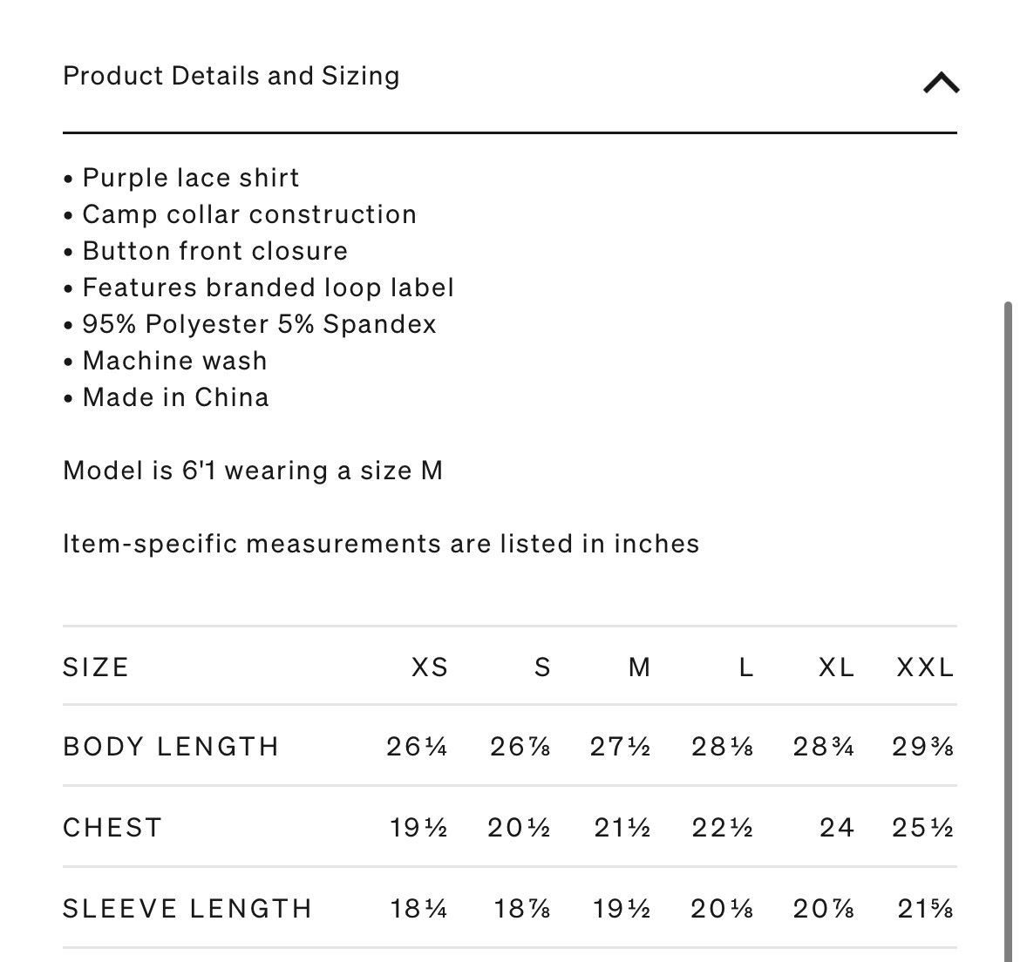Click the XL chest value 24
Viewport: 1020px width, 962px height.
coord(837,828)
